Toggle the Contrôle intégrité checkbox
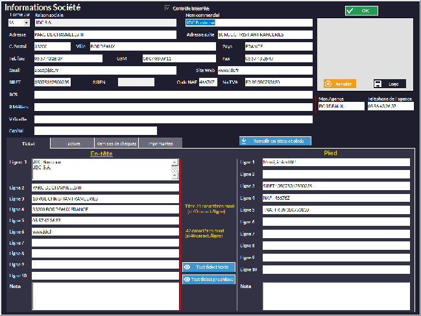Image resolution: width=421 pixels, height=316 pixels. tap(167, 8)
